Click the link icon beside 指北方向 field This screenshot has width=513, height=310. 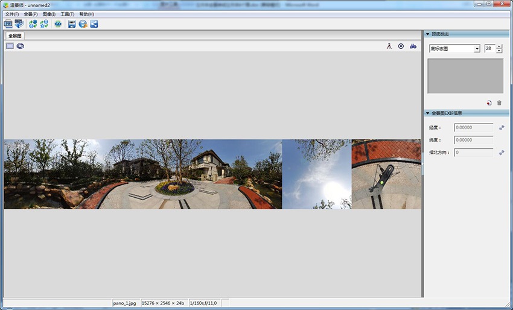(501, 153)
